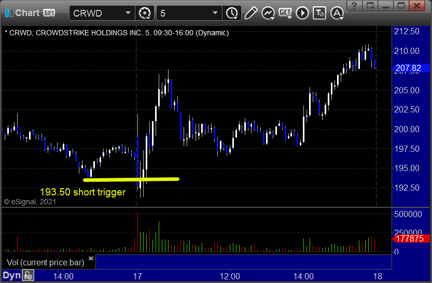
Task: Click the 212.50 price axis label
Action: pos(407,31)
